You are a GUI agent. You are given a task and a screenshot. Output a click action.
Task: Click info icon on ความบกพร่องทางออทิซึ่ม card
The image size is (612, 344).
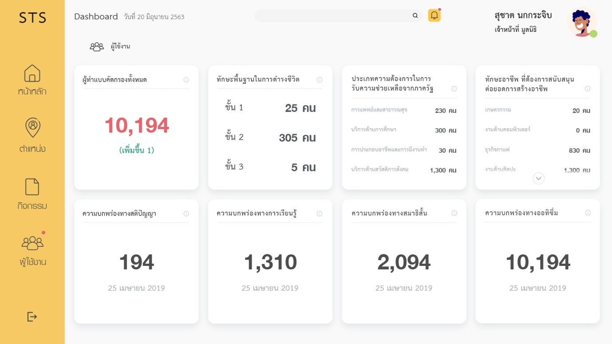coord(588,213)
